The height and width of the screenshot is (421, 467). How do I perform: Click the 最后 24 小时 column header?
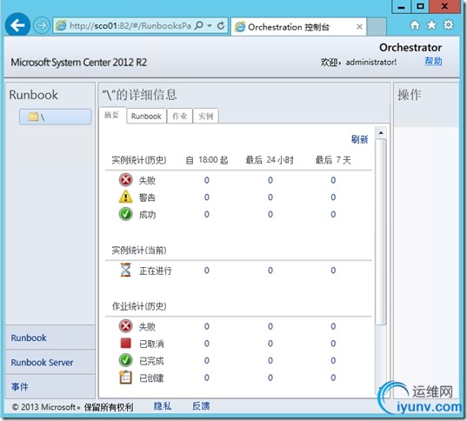[270, 160]
